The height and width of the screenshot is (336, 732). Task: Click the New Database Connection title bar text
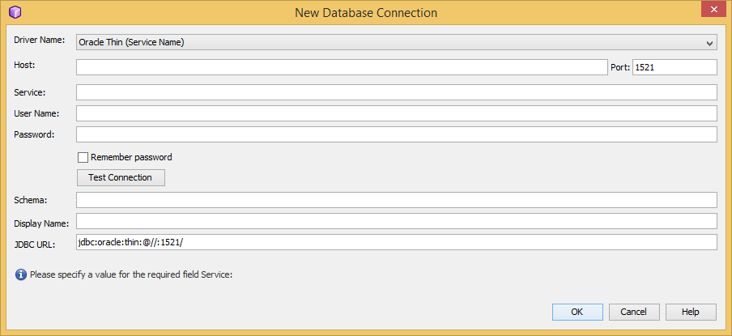(366, 13)
